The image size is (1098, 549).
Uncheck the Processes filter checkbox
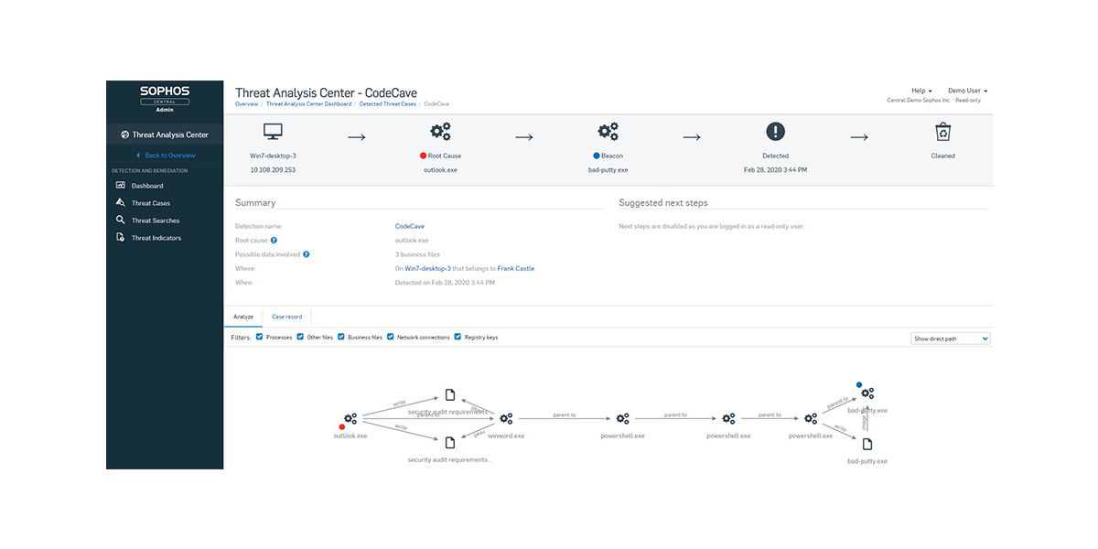tap(260, 337)
